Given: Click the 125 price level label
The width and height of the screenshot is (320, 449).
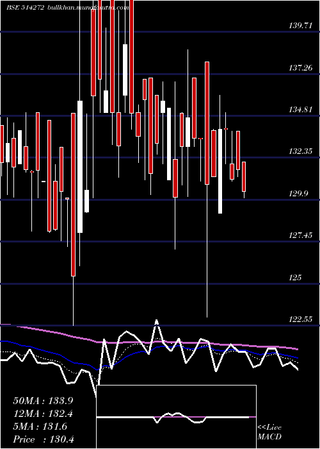Looking at the screenshot, I should pos(296,278).
